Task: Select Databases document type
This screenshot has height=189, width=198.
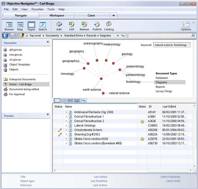Action: point(162,78)
